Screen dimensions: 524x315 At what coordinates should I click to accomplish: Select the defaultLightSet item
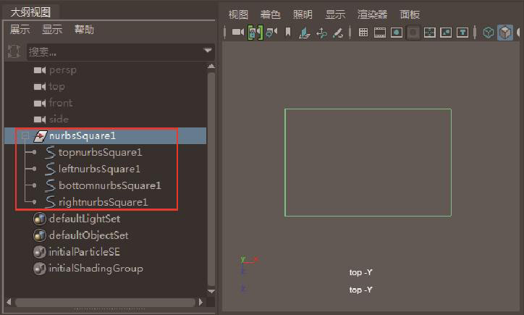pos(84,219)
